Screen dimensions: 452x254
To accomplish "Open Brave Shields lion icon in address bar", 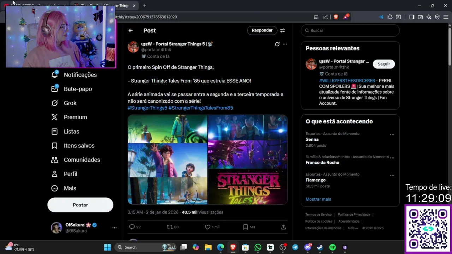I will [x=336, y=17].
